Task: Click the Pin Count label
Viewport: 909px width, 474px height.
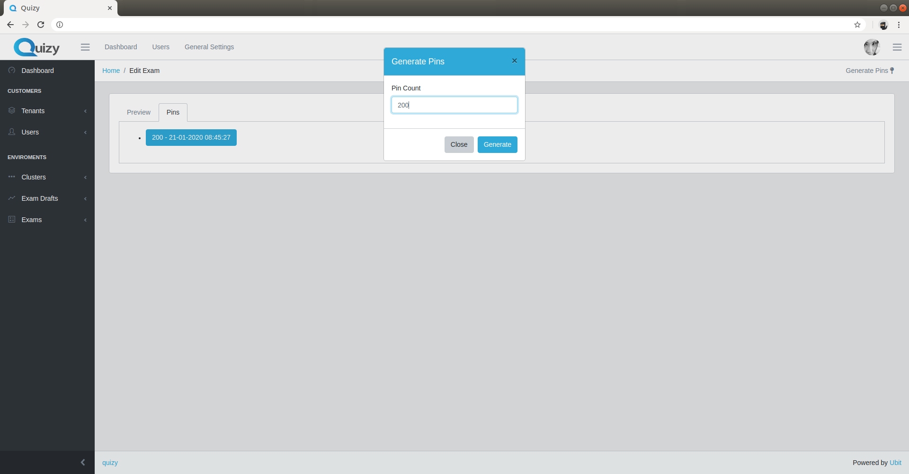Action: [x=406, y=88]
